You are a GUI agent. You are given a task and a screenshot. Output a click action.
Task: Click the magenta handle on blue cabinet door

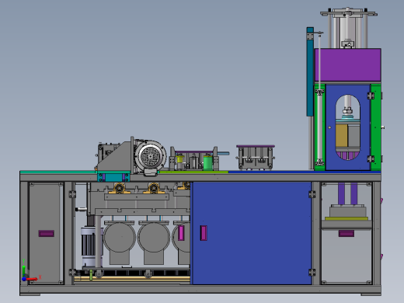(204, 233)
